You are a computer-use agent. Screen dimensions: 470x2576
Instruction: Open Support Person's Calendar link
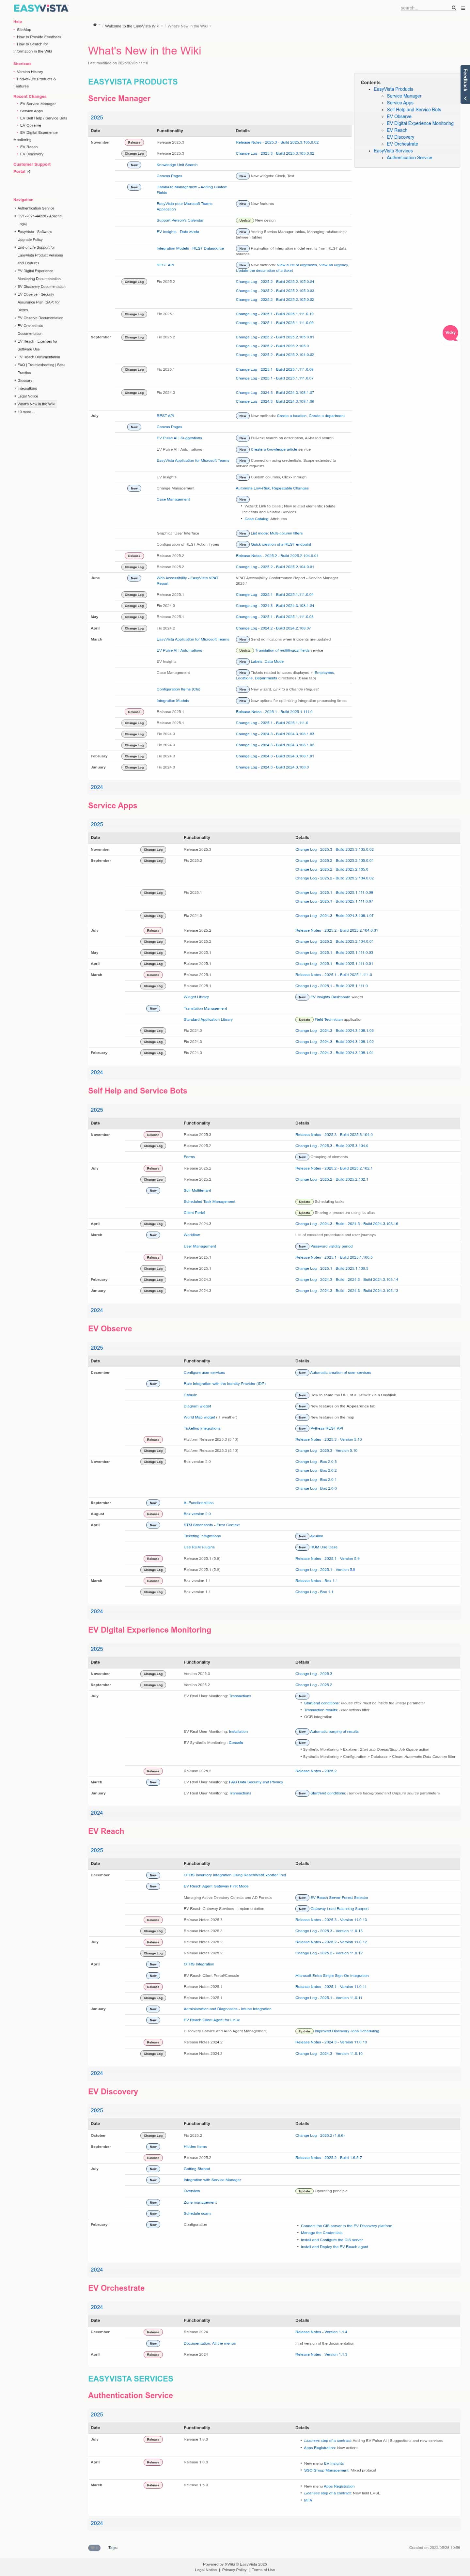click(x=180, y=220)
